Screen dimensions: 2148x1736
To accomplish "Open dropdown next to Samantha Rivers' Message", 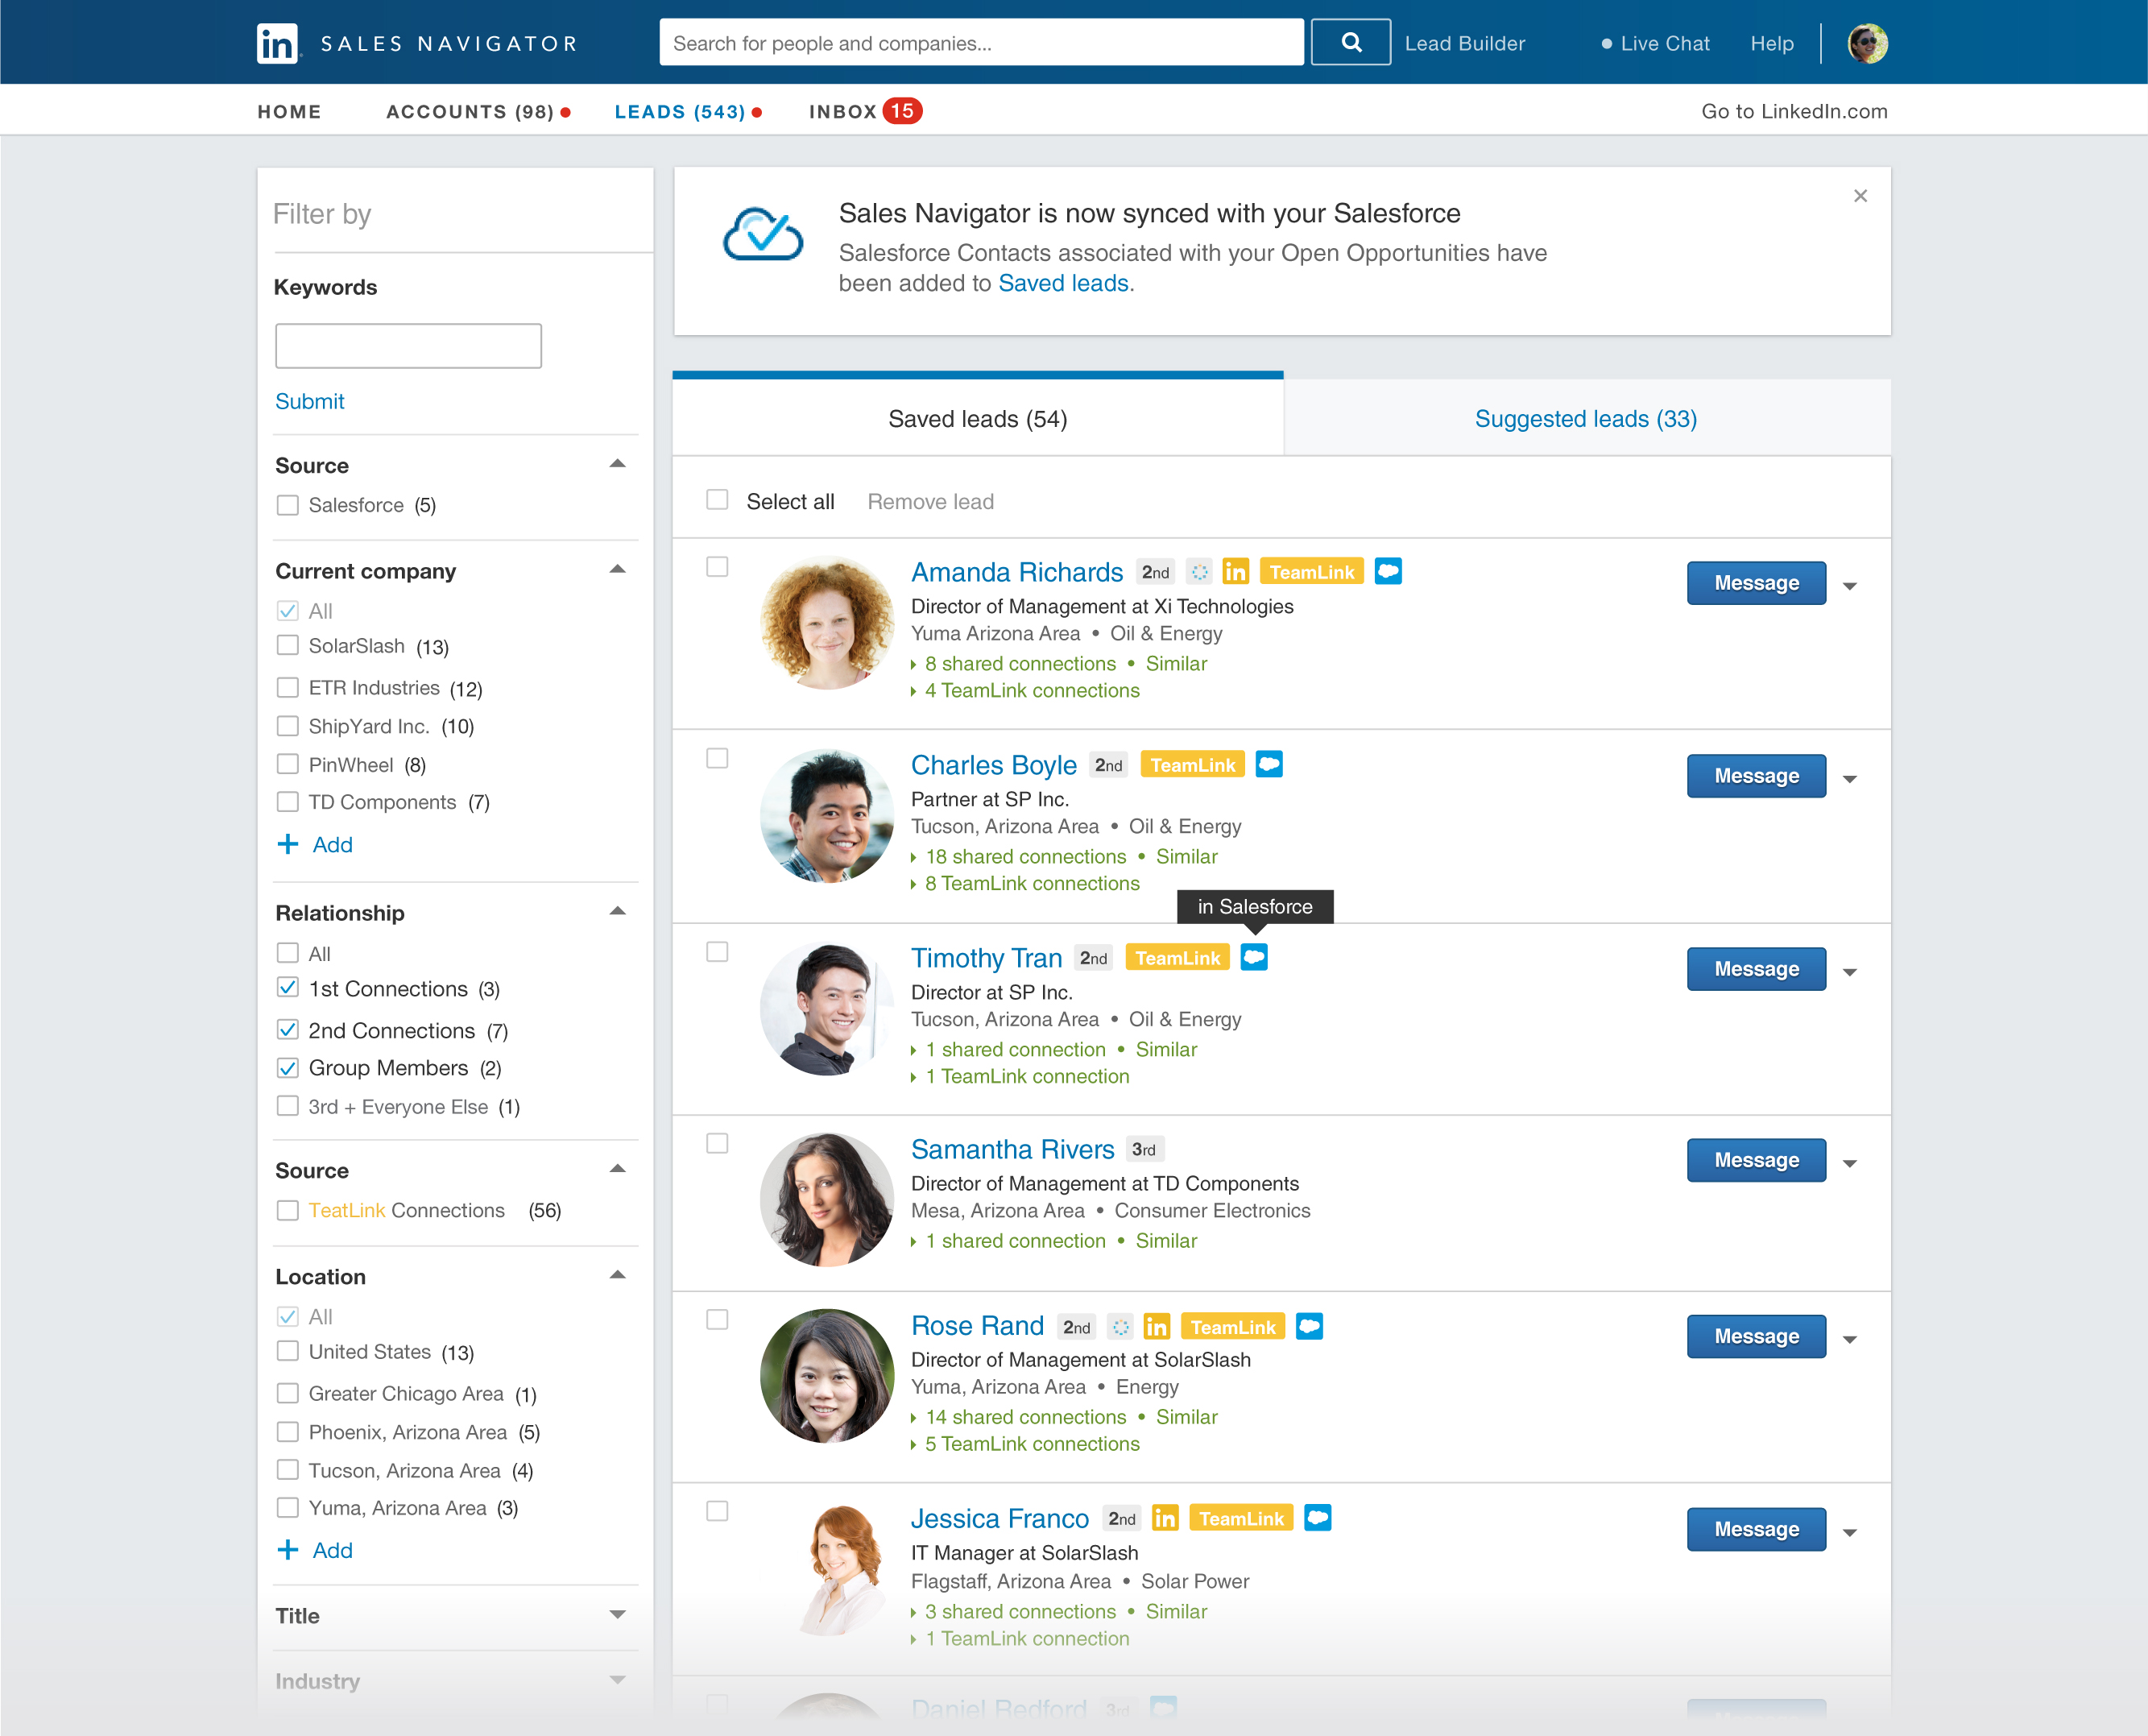I will [x=1850, y=1163].
